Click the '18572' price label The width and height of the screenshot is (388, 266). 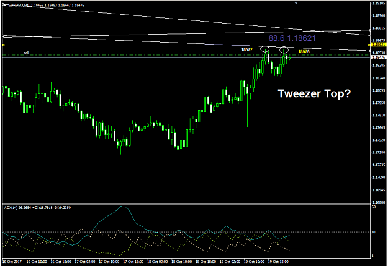point(246,50)
